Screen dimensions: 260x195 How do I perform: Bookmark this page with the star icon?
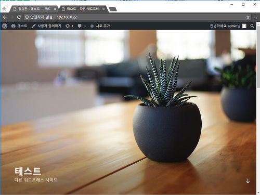point(248,17)
